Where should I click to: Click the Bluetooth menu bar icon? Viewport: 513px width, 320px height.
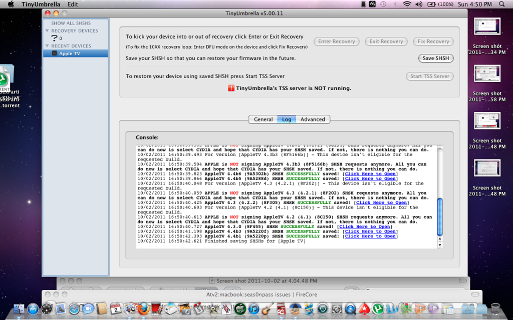click(395, 4)
